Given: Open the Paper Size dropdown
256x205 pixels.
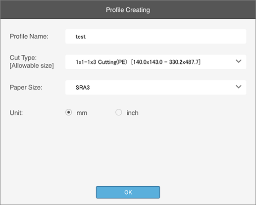Looking at the screenshot, I should tap(155, 87).
